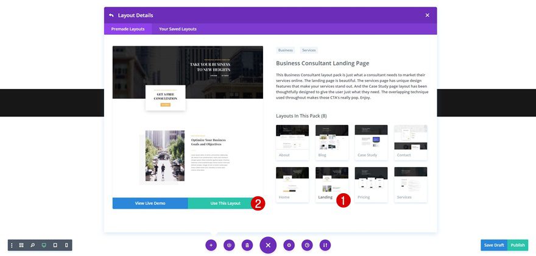Click the purple plus load-from-library button

pos(211,245)
